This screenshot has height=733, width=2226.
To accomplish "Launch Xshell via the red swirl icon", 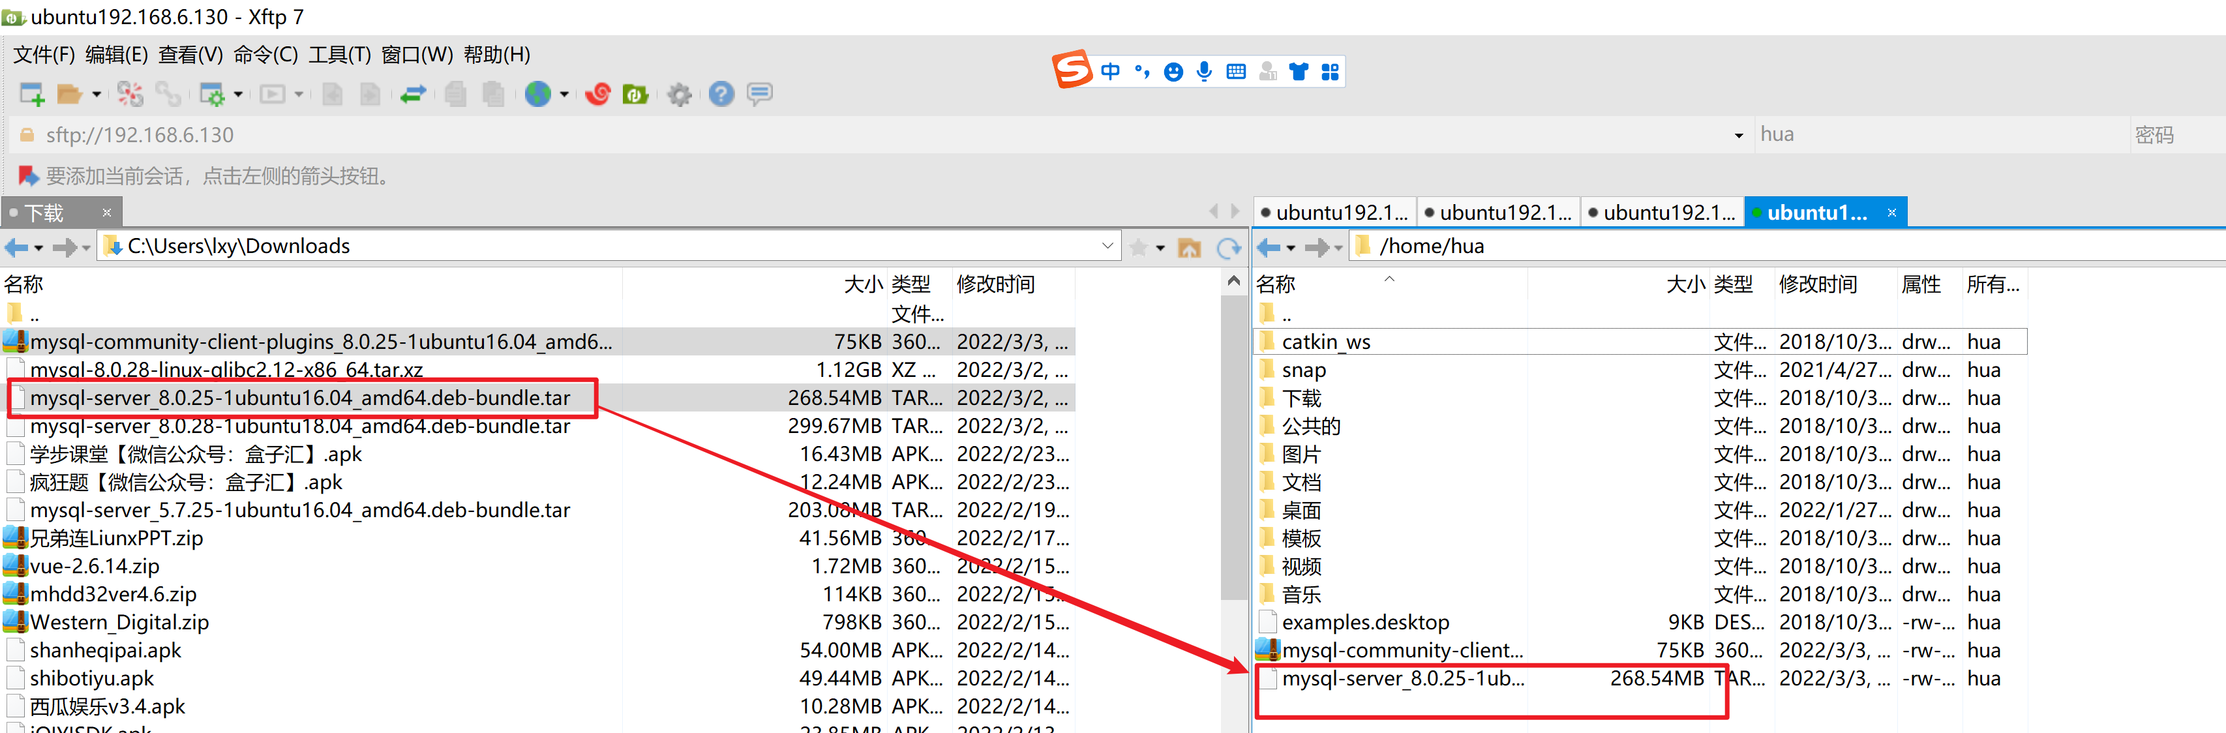I will pos(597,93).
